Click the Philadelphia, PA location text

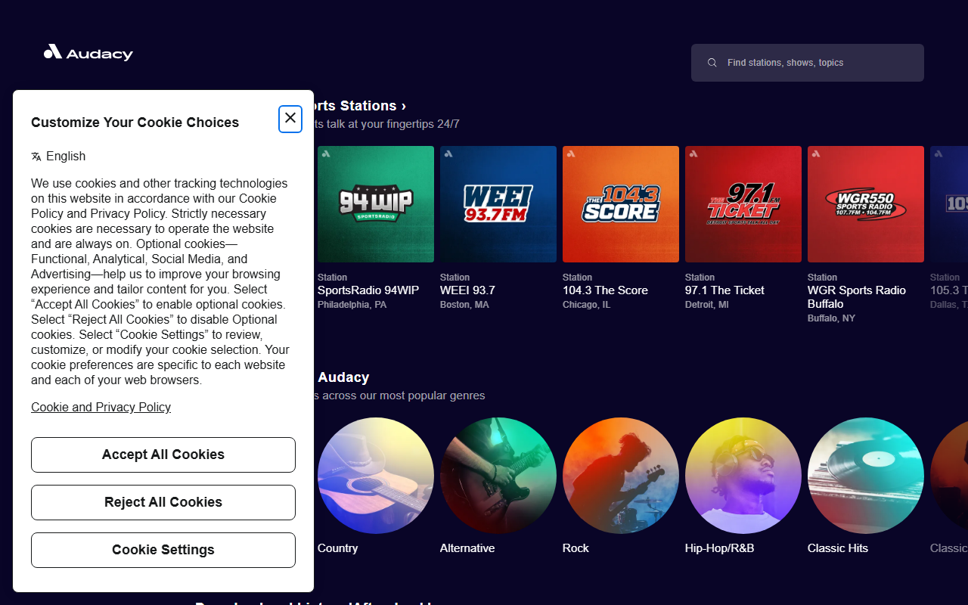(x=352, y=305)
